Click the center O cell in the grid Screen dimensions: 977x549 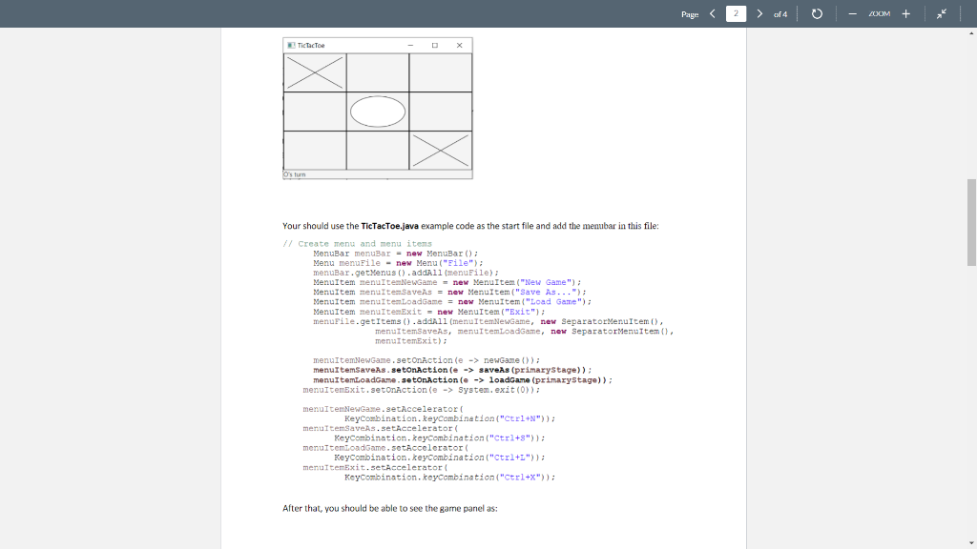(x=378, y=111)
